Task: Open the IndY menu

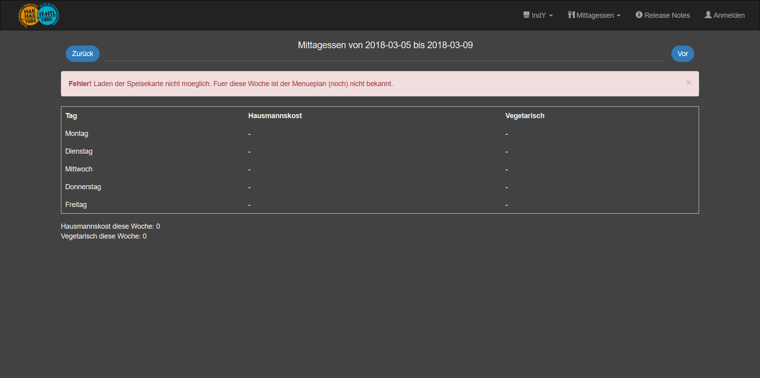Action: pyautogui.click(x=538, y=15)
